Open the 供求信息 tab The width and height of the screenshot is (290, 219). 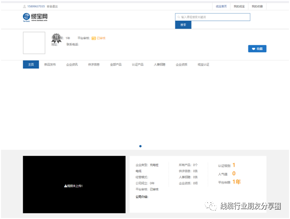(94, 65)
